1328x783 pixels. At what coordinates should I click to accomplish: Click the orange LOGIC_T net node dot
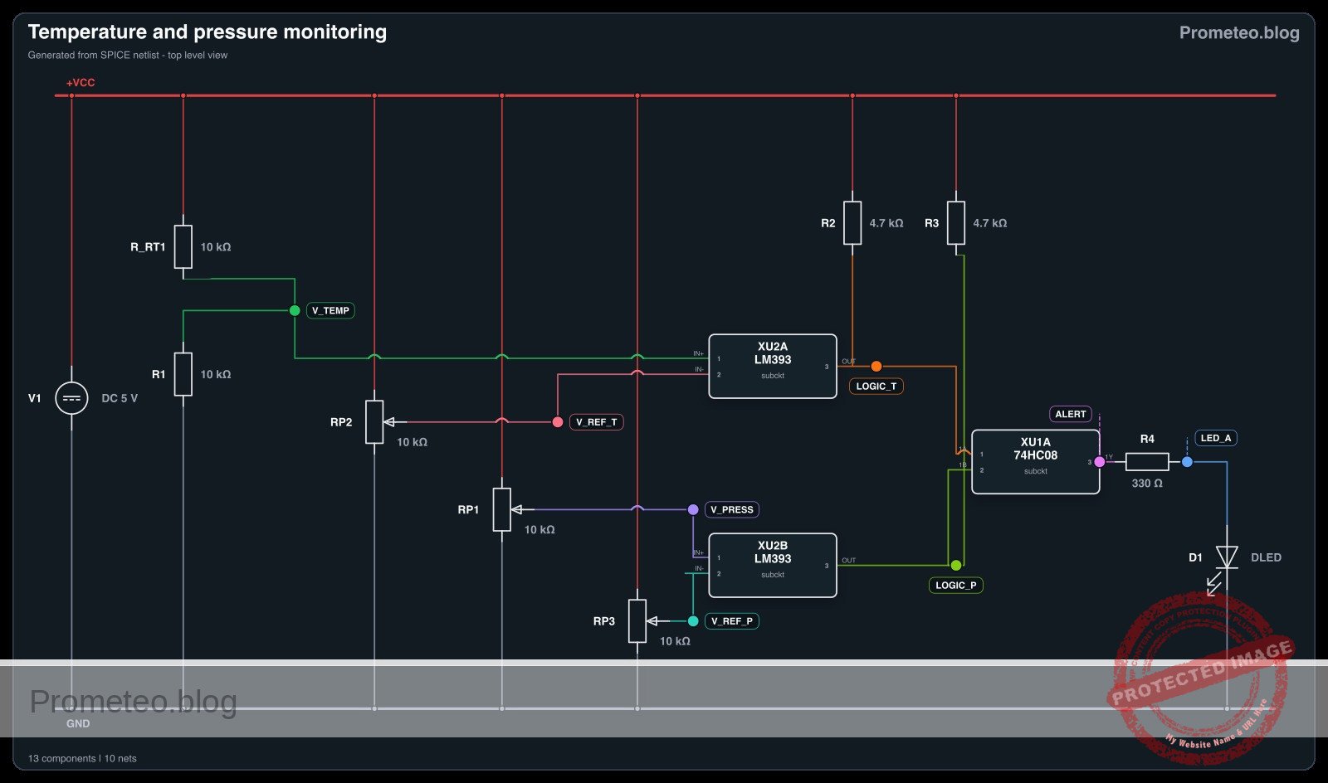[x=876, y=366]
